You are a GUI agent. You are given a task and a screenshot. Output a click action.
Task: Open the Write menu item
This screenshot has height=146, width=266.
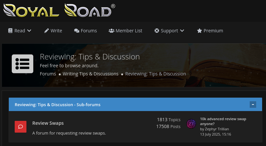click(53, 31)
